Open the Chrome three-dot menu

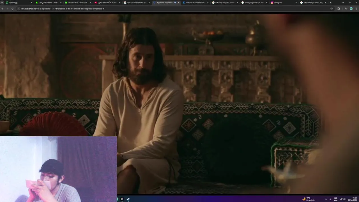tap(356, 9)
